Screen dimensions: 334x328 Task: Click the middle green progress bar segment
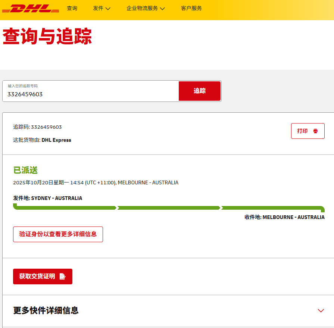pyautogui.click(x=169, y=208)
